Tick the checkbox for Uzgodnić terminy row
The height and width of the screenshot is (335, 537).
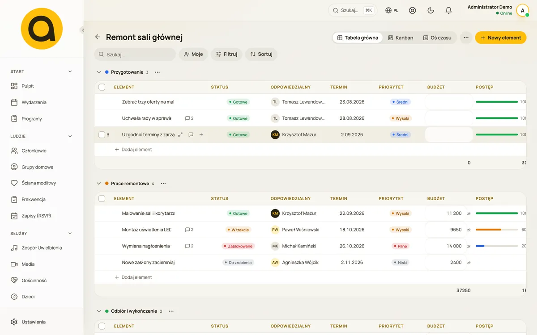pyautogui.click(x=102, y=134)
